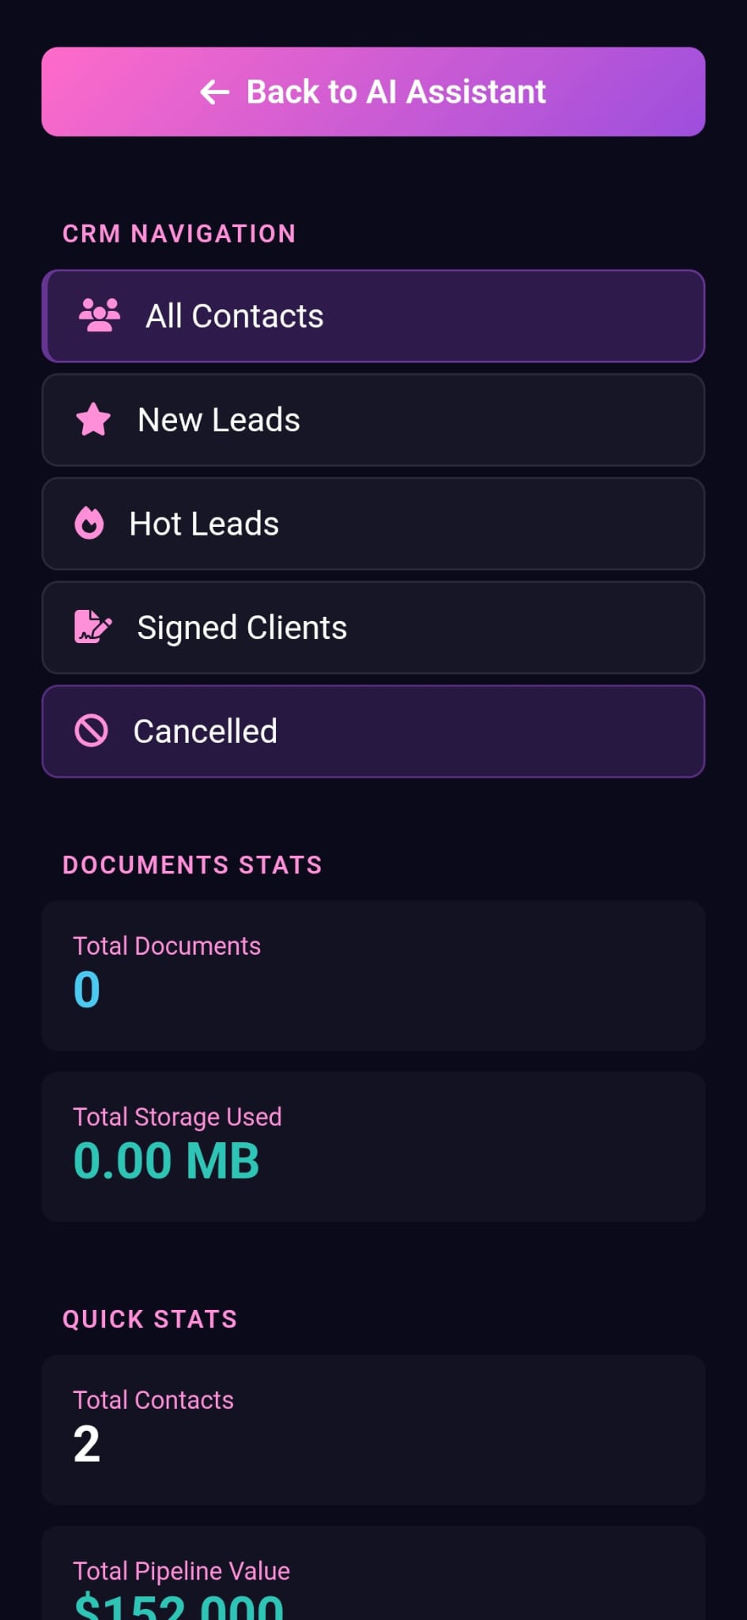This screenshot has width=747, height=1620.
Task: Open the All Contacts view
Action: tap(373, 316)
